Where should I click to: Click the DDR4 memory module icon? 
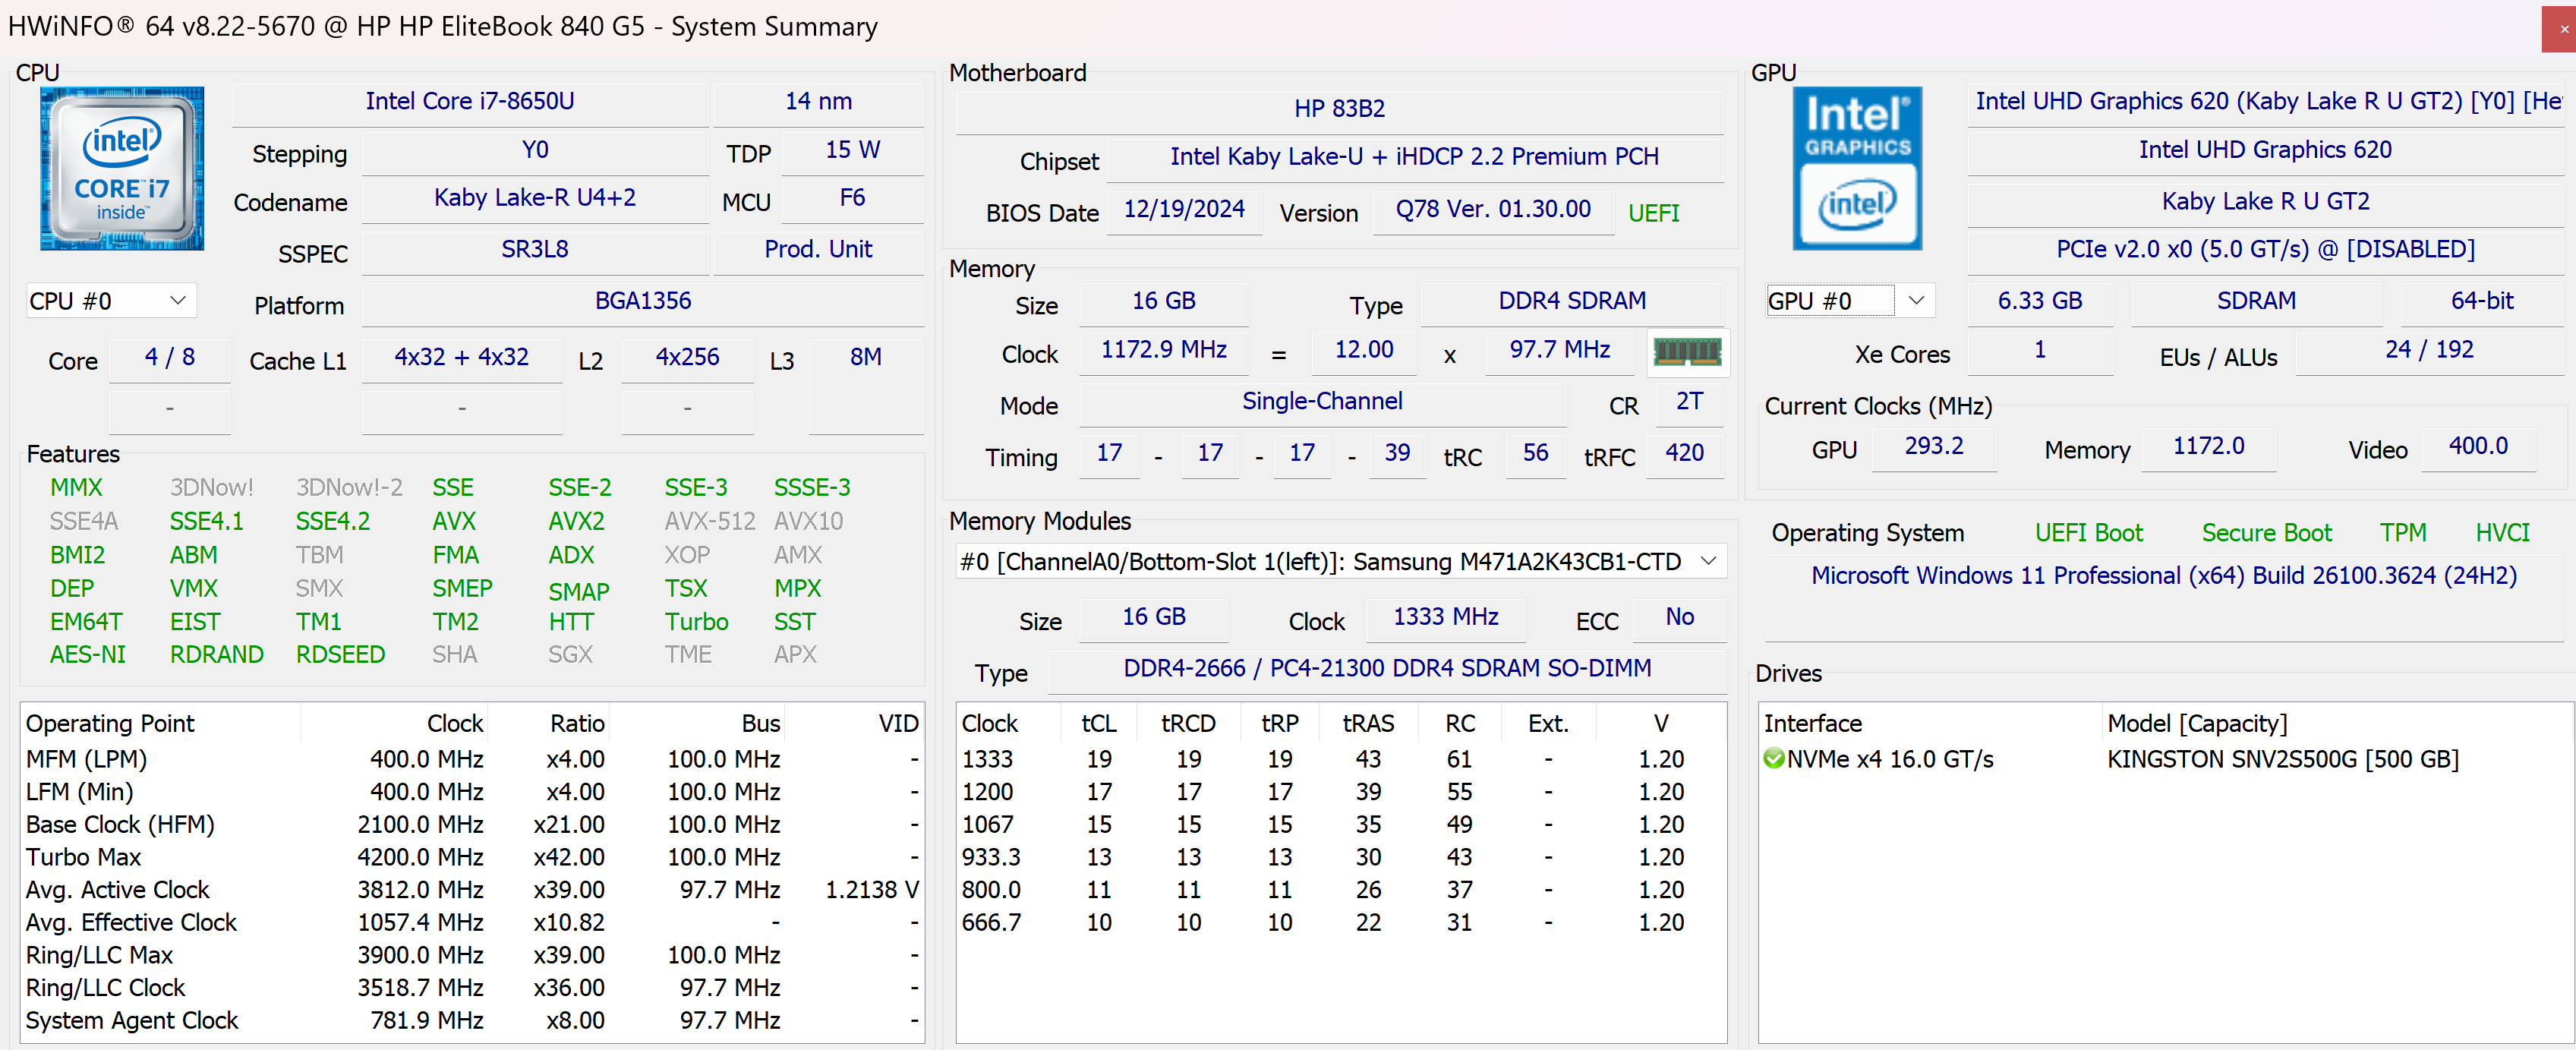[x=1687, y=352]
